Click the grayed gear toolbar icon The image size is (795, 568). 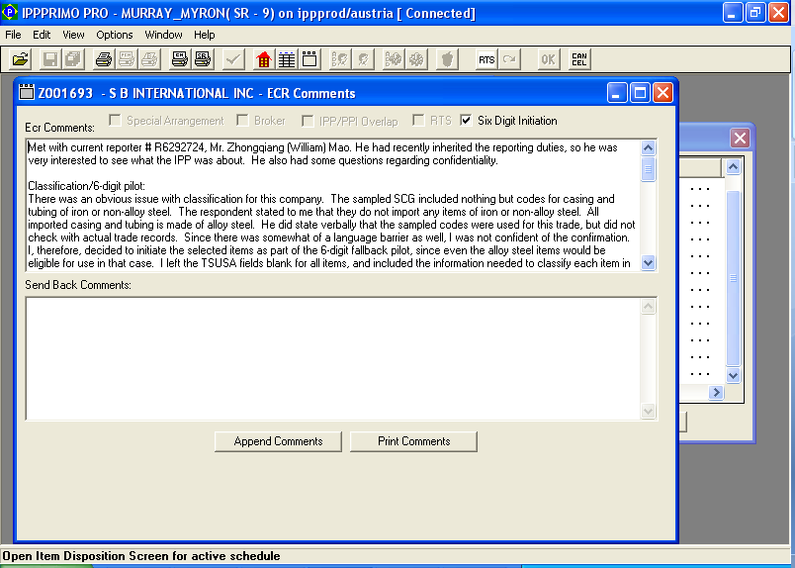416,60
